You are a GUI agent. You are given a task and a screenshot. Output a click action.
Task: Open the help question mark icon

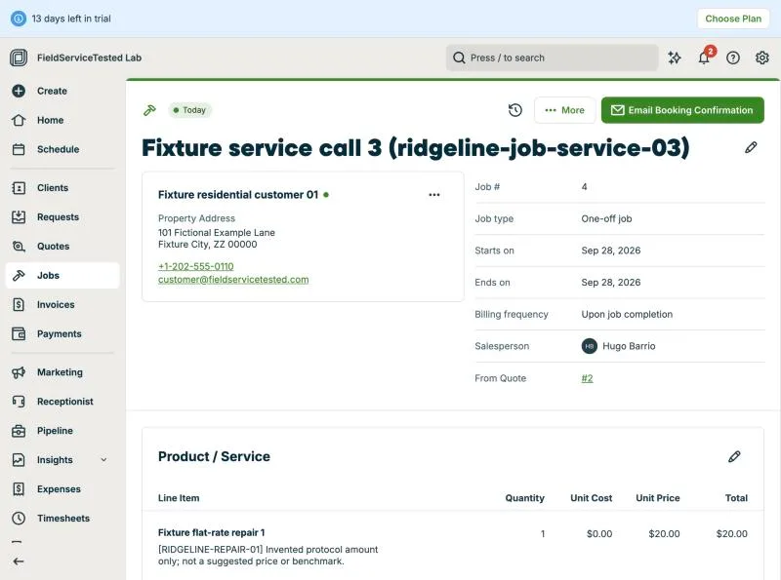[x=733, y=58]
